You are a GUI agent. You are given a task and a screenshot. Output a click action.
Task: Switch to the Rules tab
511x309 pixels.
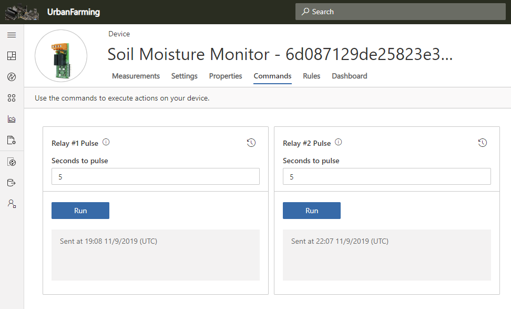311,76
